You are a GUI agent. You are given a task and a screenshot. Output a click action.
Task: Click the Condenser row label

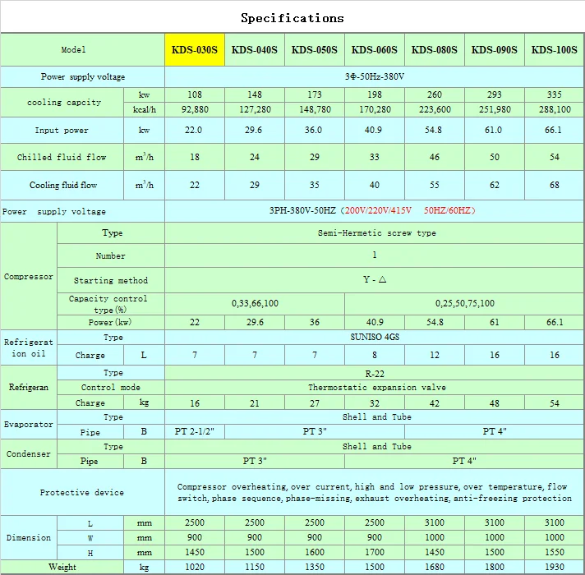pyautogui.click(x=29, y=453)
